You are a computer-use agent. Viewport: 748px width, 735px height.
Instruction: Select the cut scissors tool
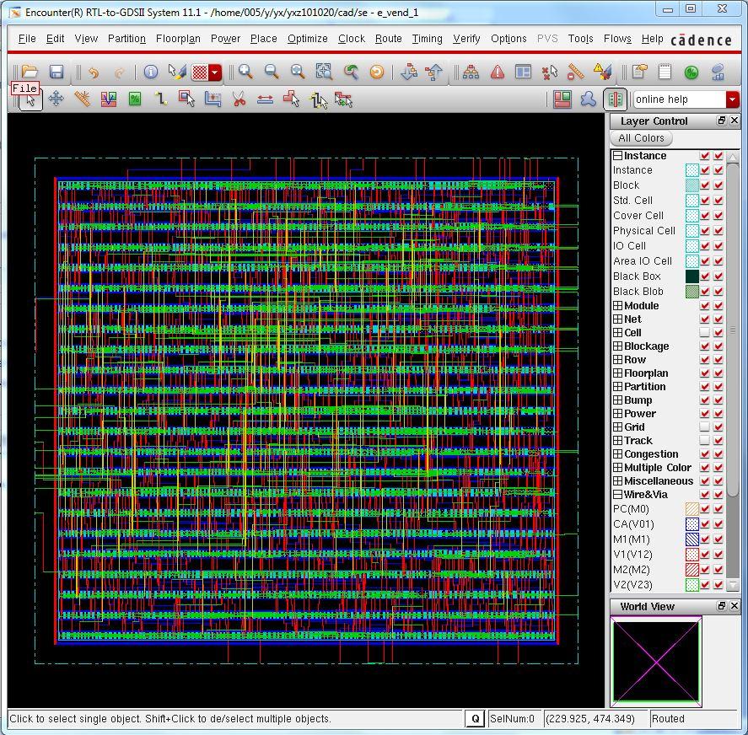(239, 99)
